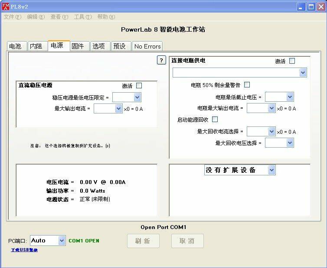This screenshot has width=327, height=268.
Task: Click 0.00 V @ 0.00A reading
Action: click(x=103, y=182)
